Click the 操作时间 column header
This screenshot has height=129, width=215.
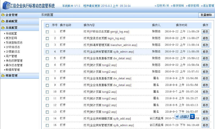click(181, 25)
